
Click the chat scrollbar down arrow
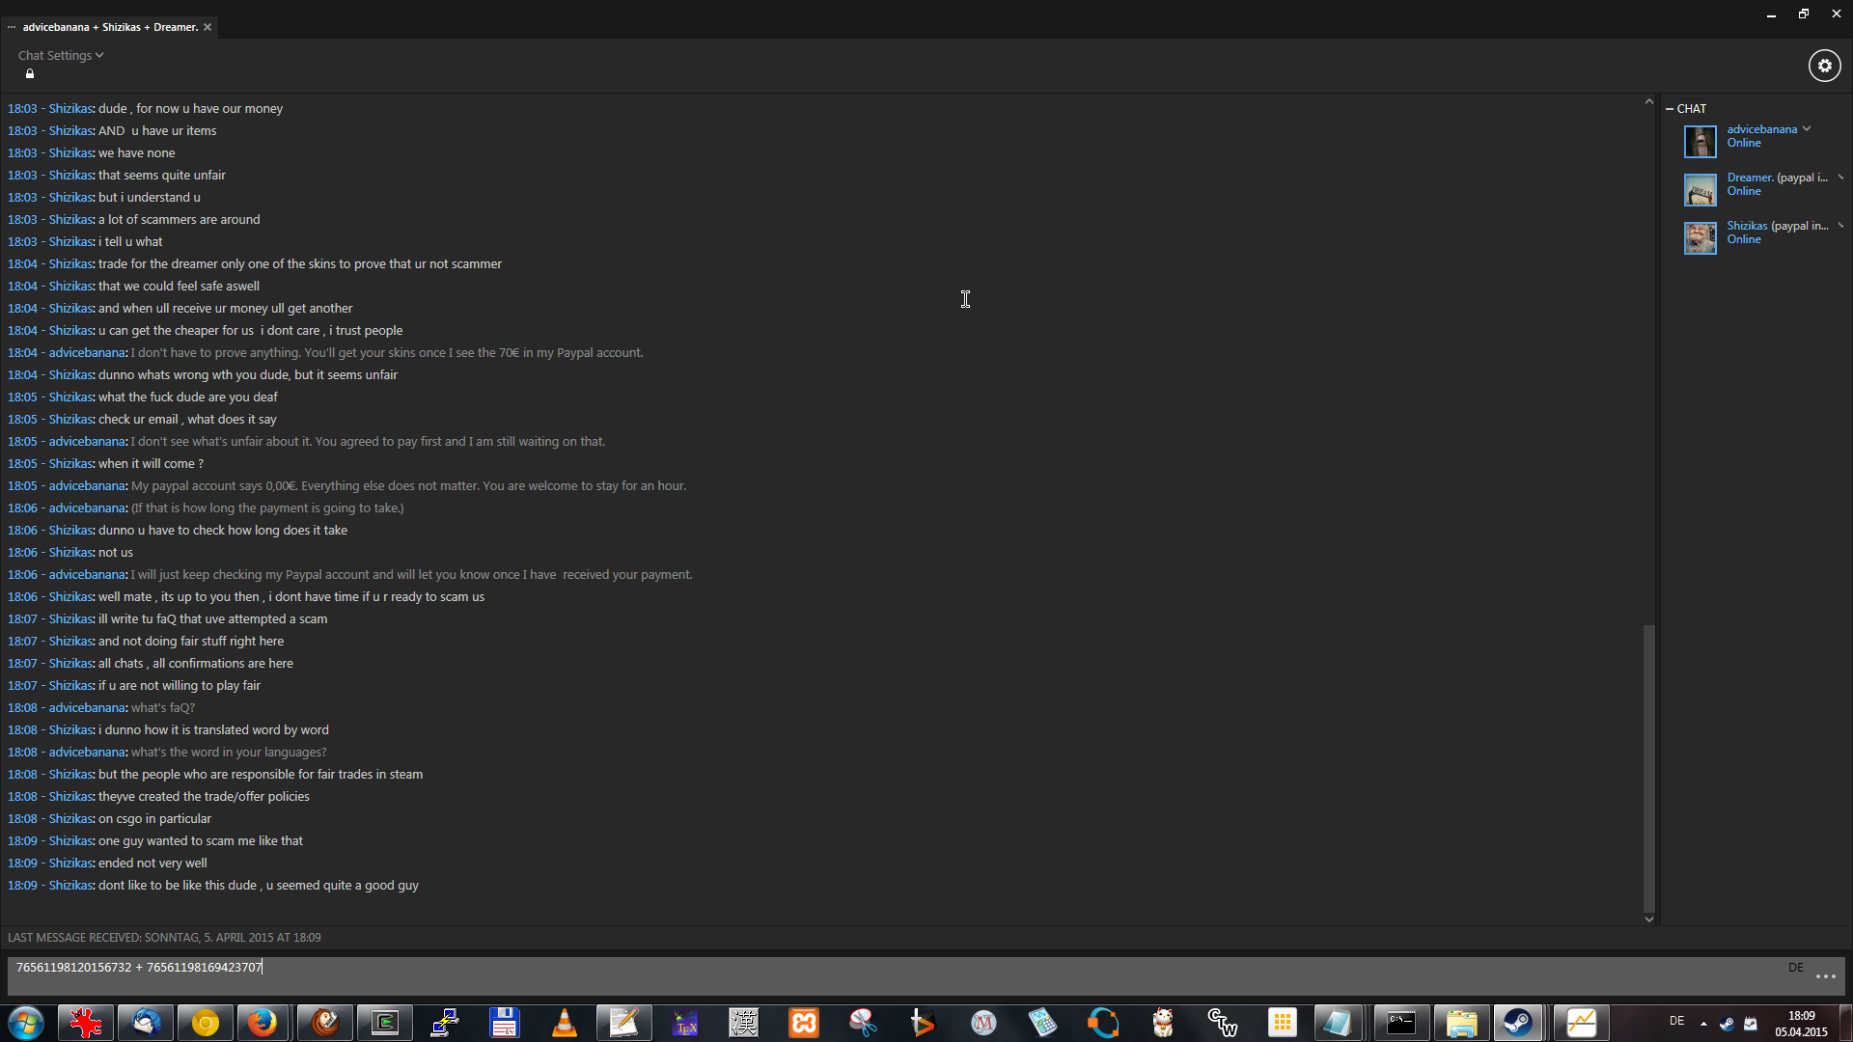1648,919
